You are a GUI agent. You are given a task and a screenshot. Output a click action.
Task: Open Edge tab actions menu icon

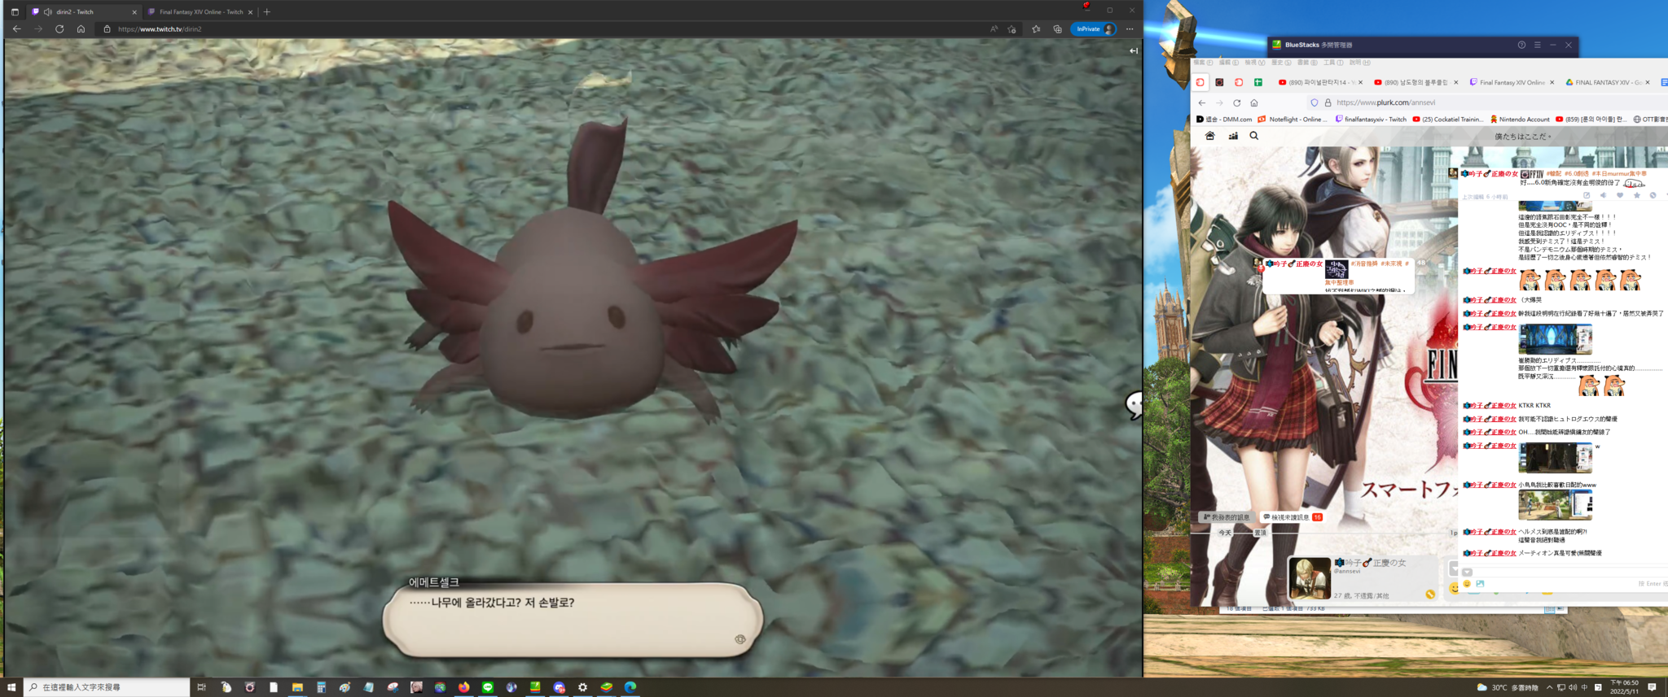(x=15, y=12)
